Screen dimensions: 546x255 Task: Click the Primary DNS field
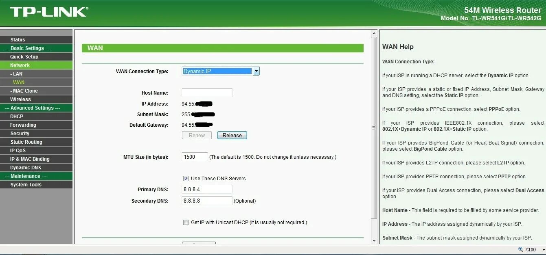point(207,189)
